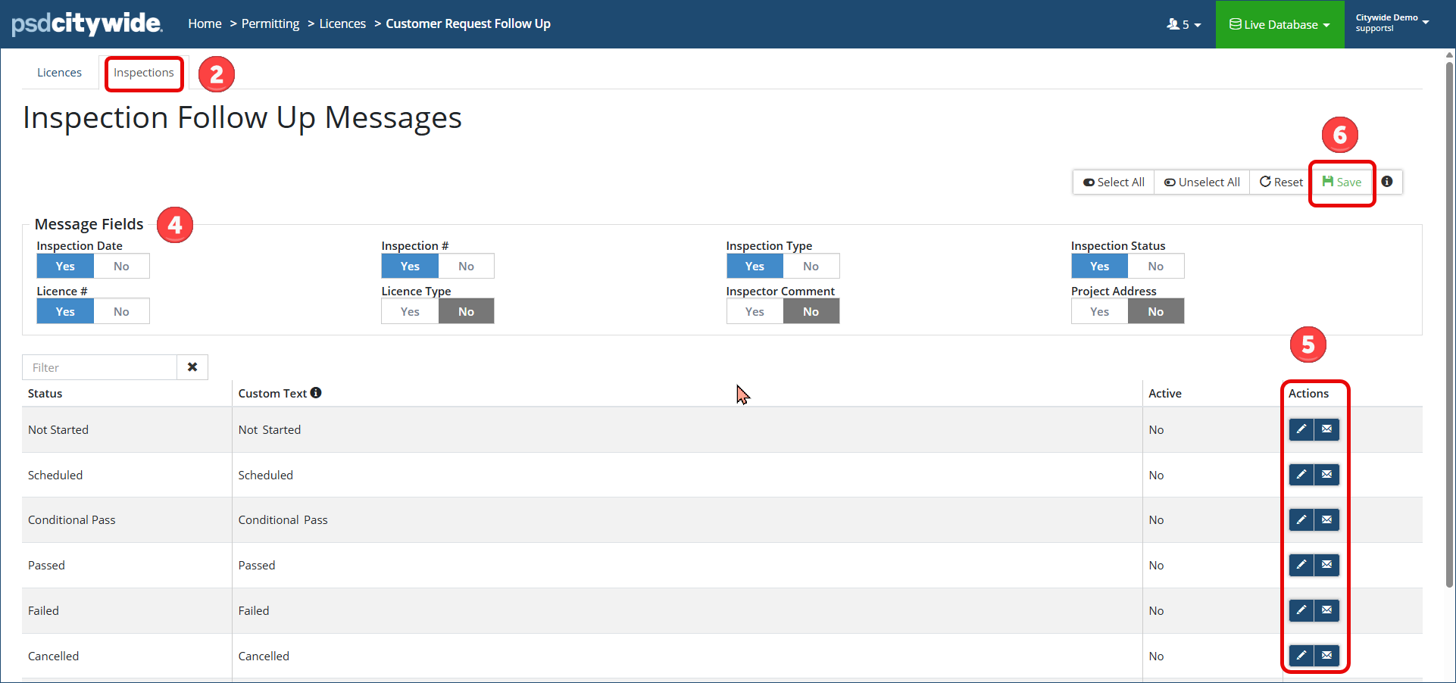This screenshot has height=683, width=1456.
Task: Set Inspection Date toggle to No
Action: click(121, 267)
